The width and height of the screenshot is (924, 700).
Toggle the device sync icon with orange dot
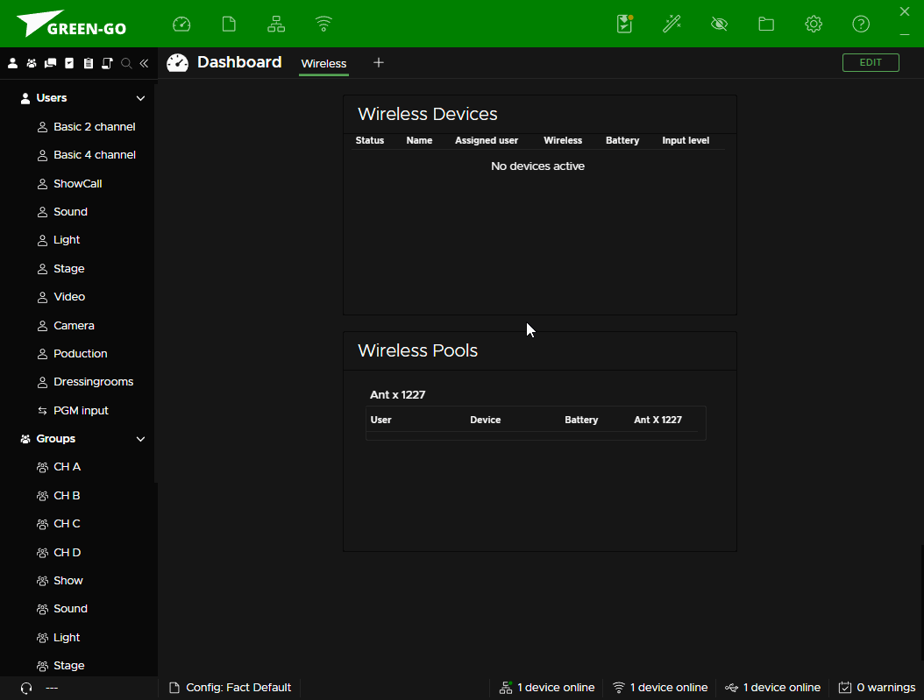click(624, 24)
